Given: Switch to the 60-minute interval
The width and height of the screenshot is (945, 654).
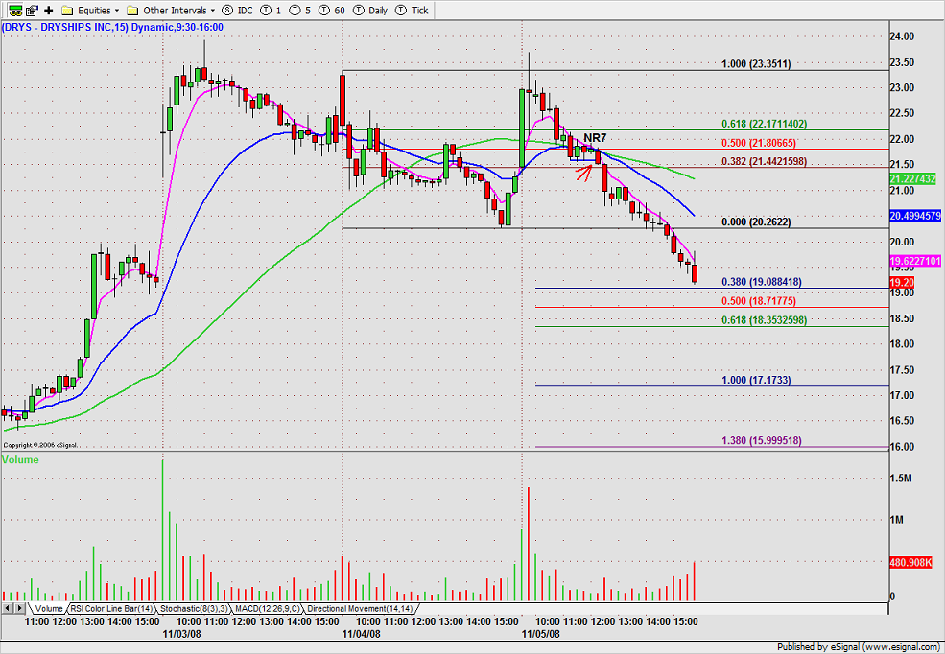Looking at the screenshot, I should coord(333,11).
